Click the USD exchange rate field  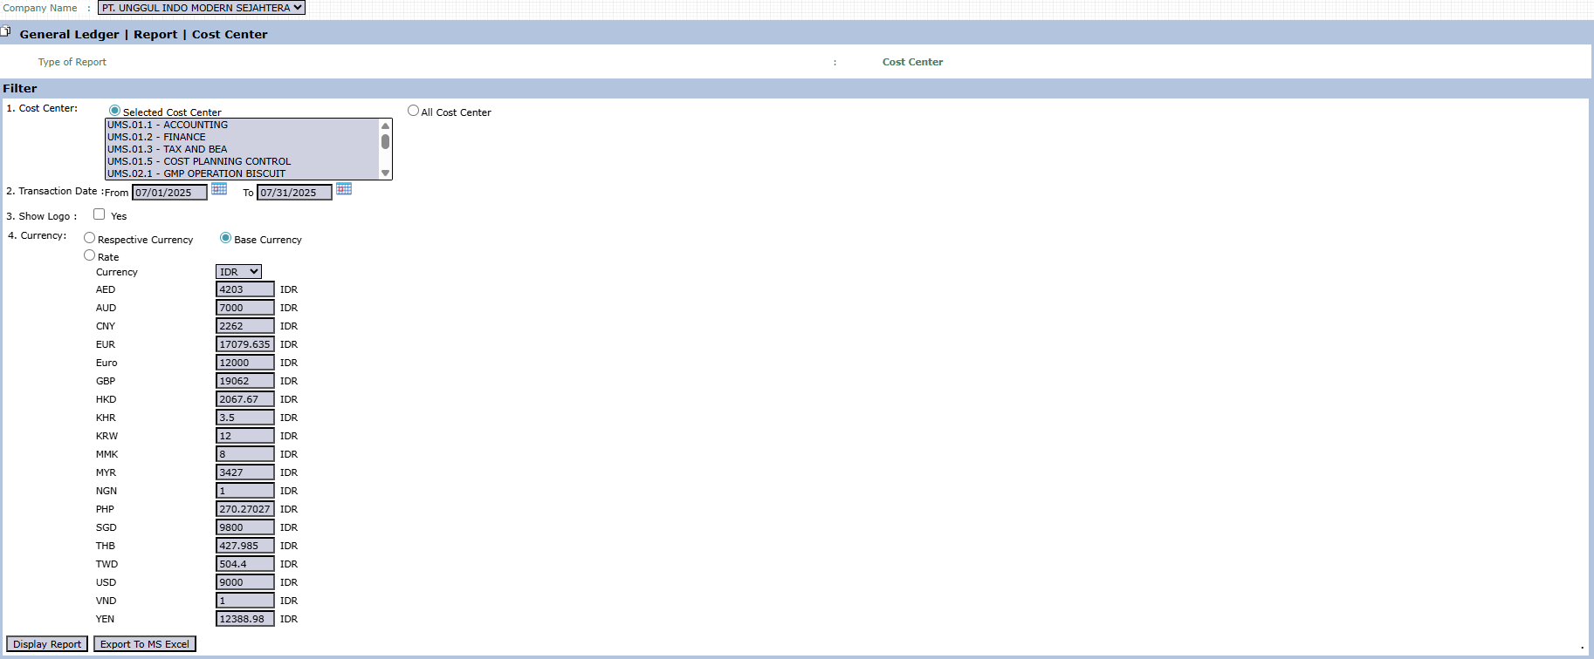[244, 582]
